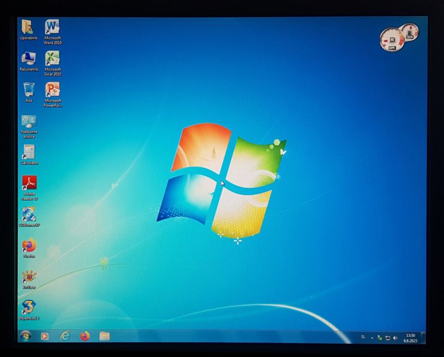444x357 pixels.
Task: Open the Windows Start menu orb
Action: tap(26, 336)
